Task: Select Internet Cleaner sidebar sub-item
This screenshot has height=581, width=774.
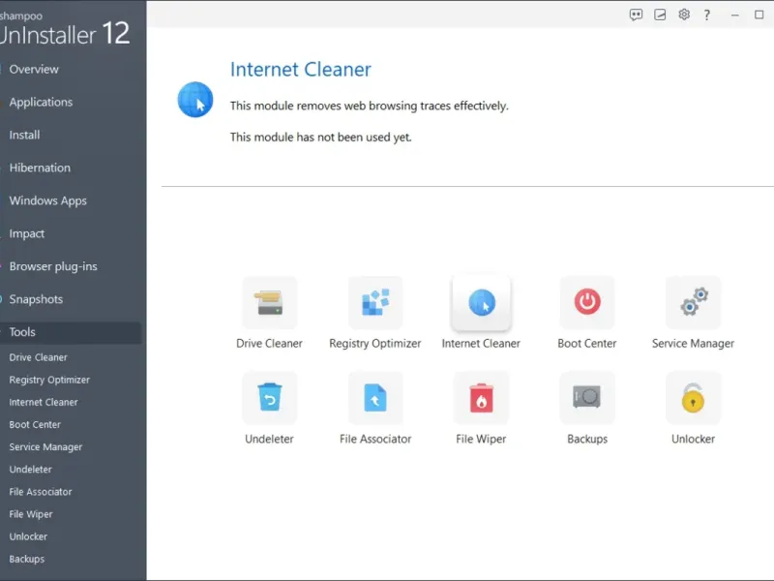Action: click(44, 402)
